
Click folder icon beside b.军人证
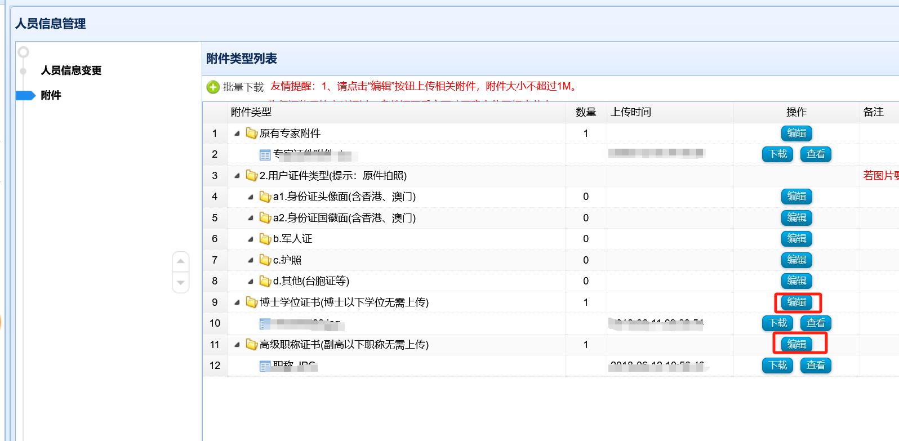[x=265, y=239]
